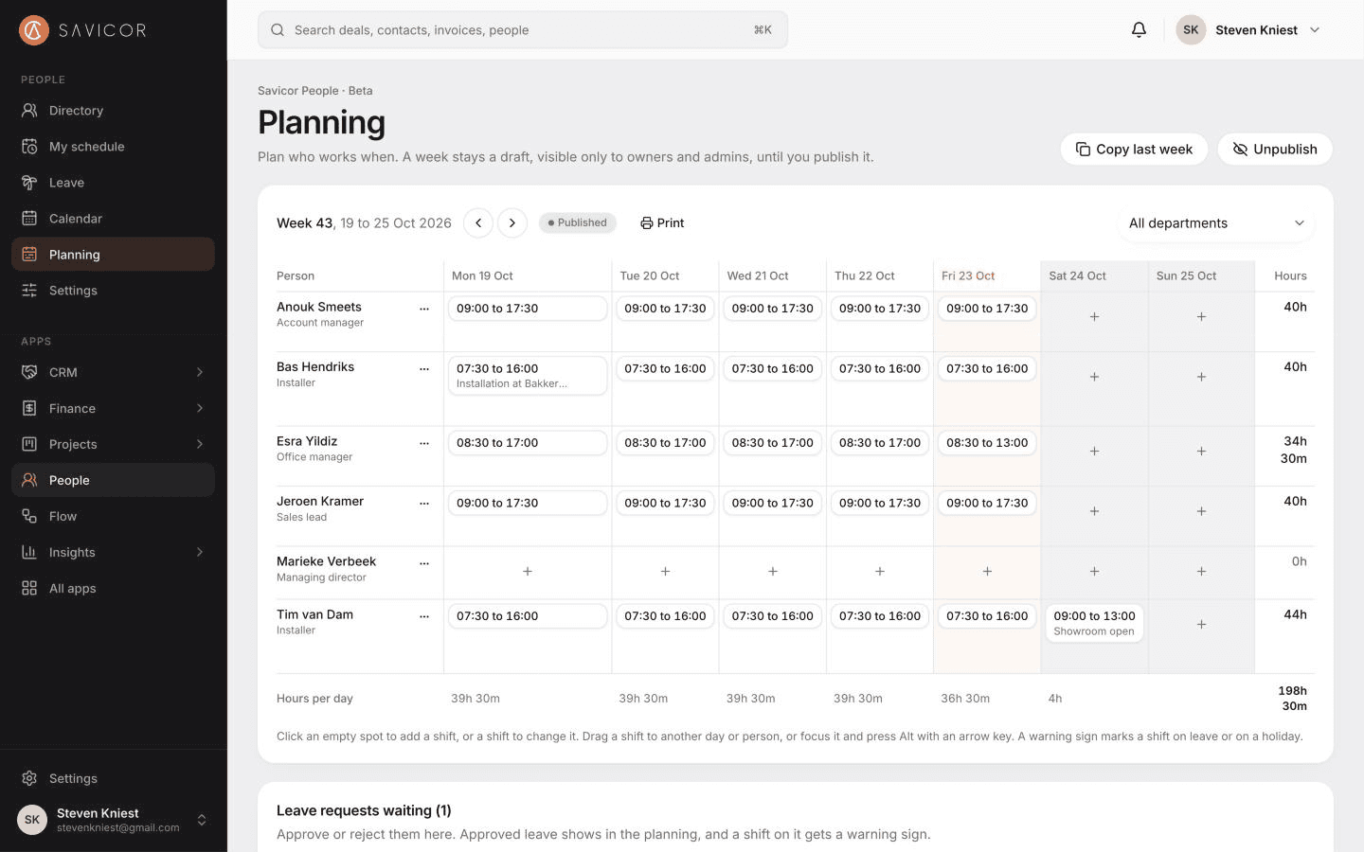The height and width of the screenshot is (852, 1364).
Task: Open Settings at the sidebar bottom
Action: click(x=113, y=779)
